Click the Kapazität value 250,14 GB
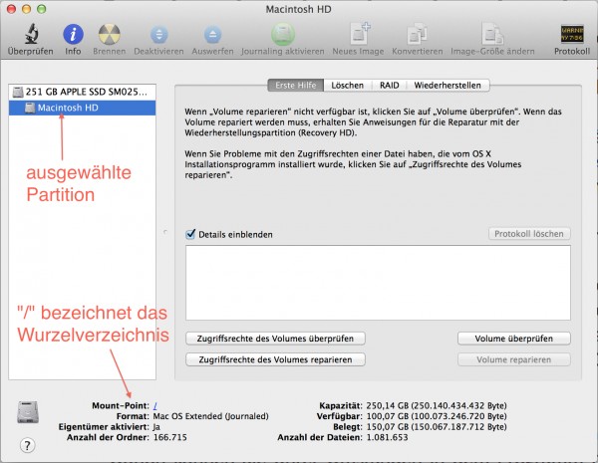This screenshot has height=463, width=598. 437,405
